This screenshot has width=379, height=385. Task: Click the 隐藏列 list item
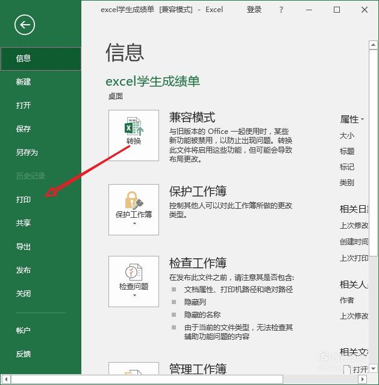195,302
